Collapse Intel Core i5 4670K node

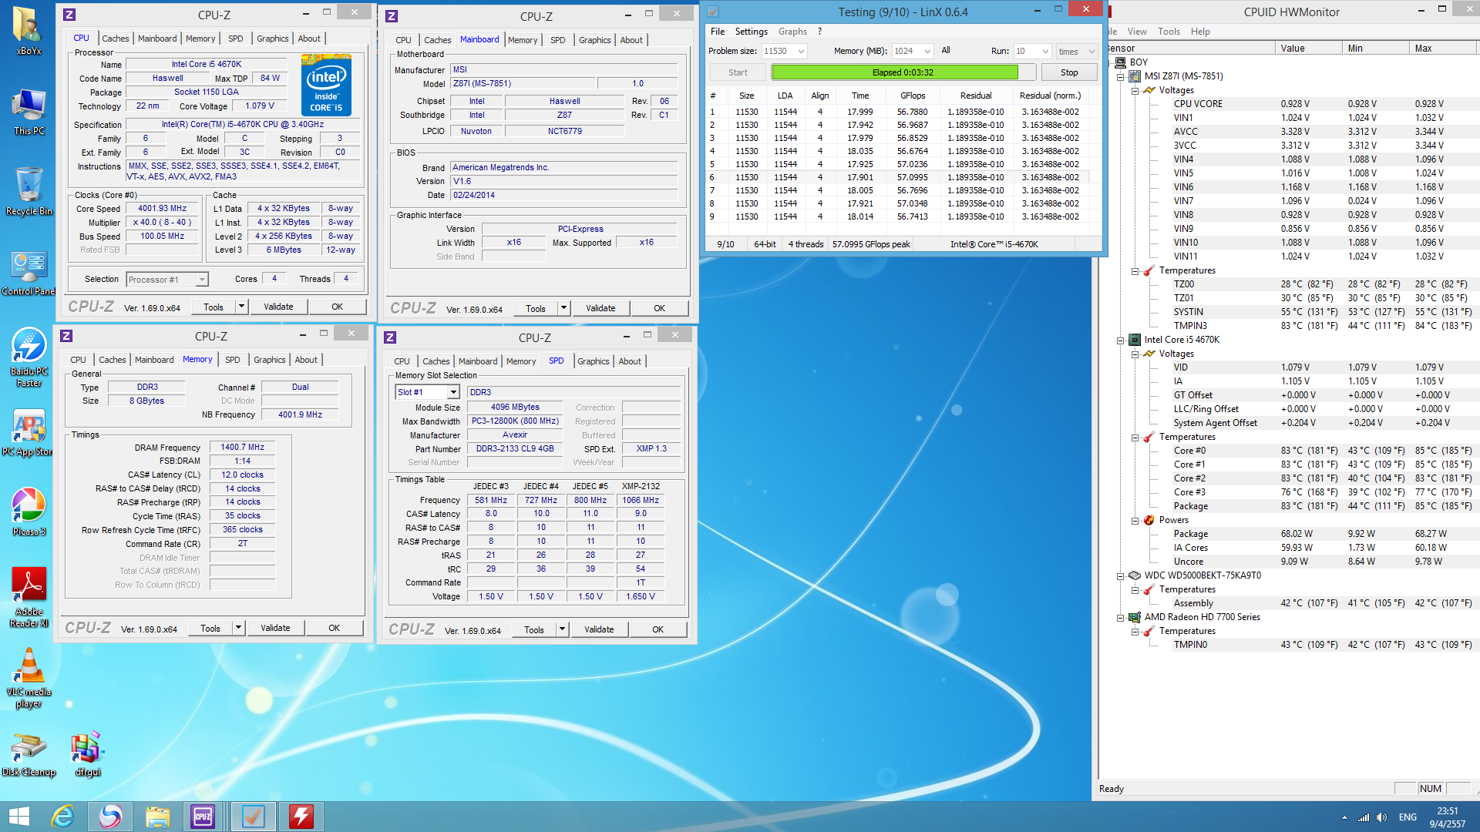click(x=1121, y=340)
